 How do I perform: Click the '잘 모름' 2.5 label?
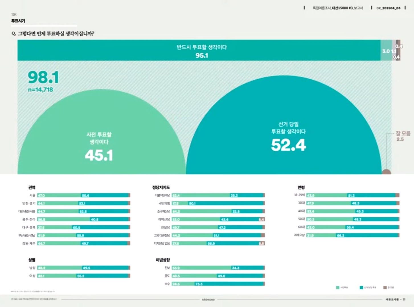coord(403,136)
